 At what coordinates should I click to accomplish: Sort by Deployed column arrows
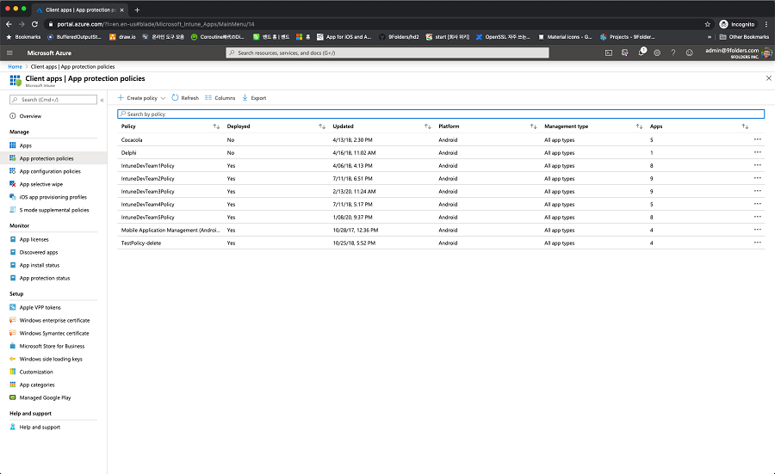tap(322, 126)
